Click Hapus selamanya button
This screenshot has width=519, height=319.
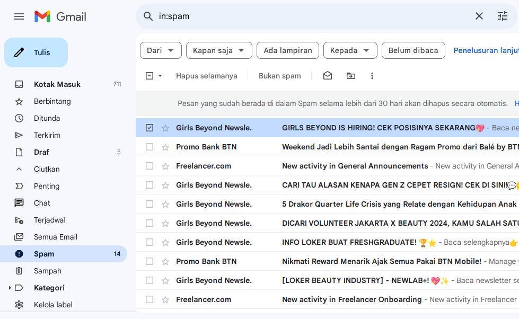tap(207, 76)
